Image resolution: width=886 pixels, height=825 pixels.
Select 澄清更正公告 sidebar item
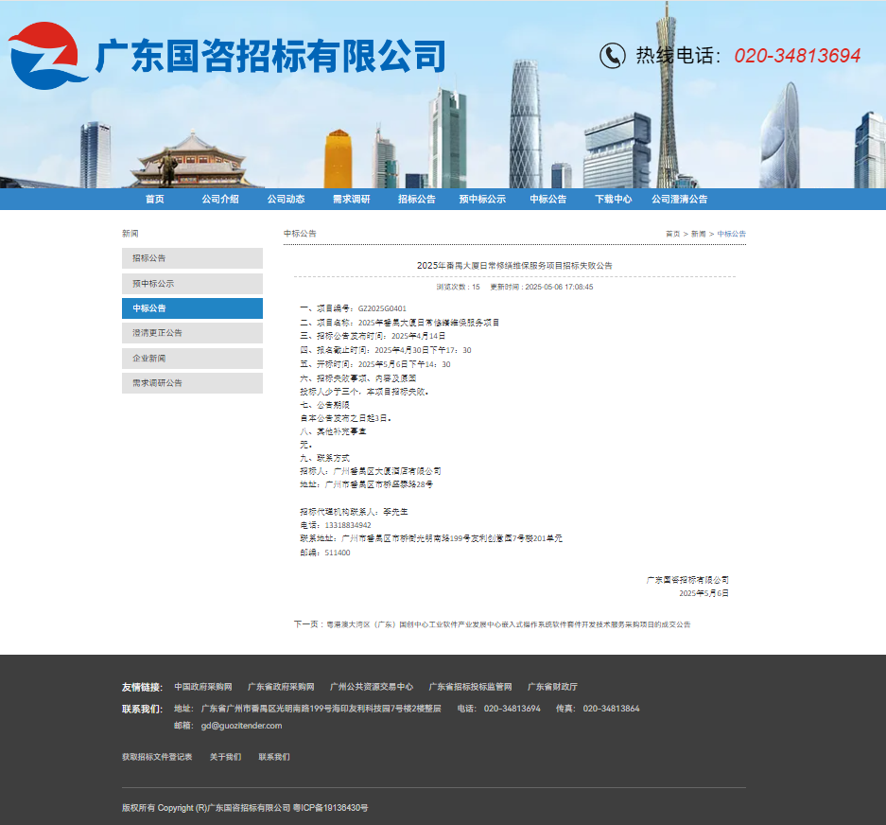(x=192, y=333)
